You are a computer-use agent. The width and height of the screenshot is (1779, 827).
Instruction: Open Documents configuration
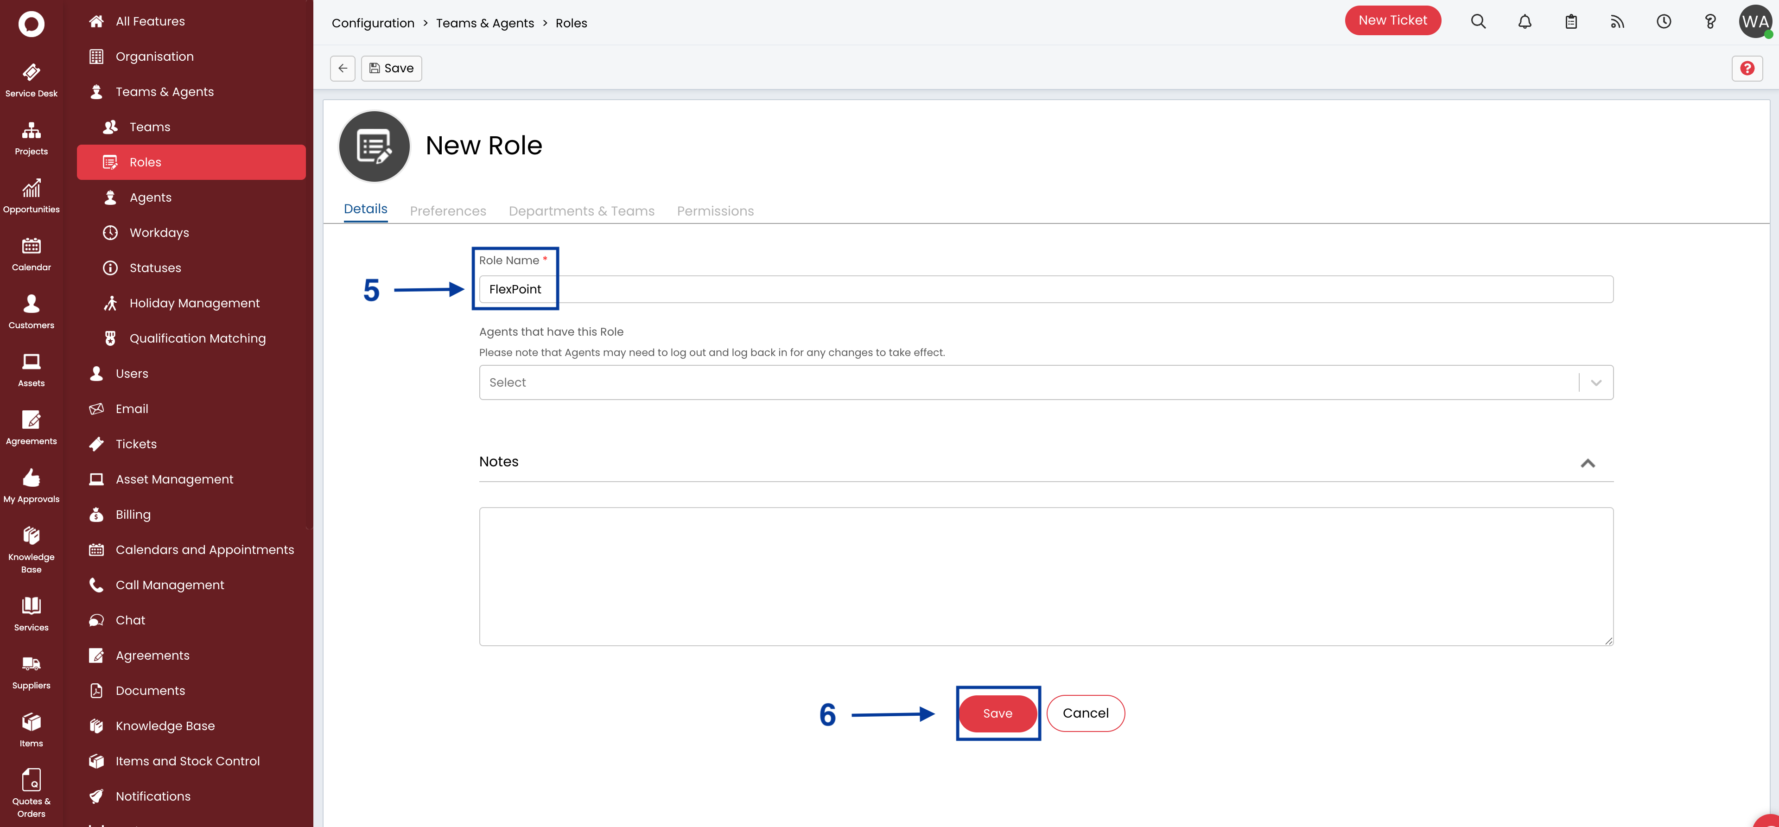pos(191,691)
